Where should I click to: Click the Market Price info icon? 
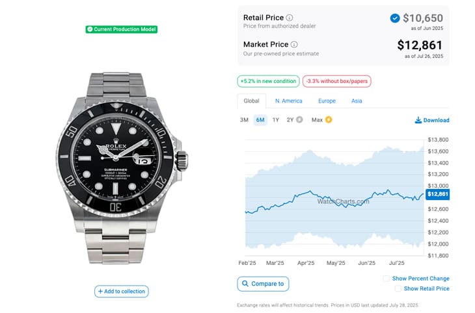(293, 44)
